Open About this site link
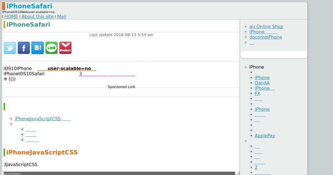This screenshot has height=175, width=333. pyautogui.click(x=37, y=17)
